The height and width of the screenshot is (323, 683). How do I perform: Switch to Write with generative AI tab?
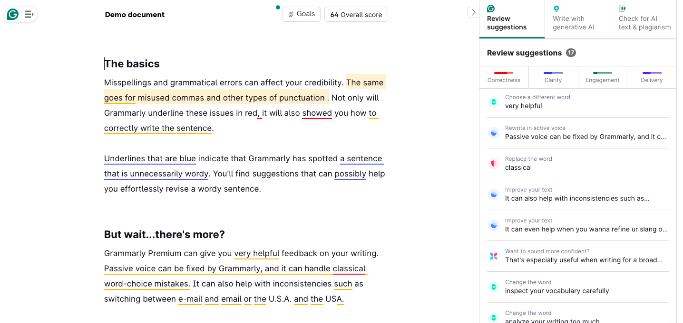pyautogui.click(x=578, y=19)
